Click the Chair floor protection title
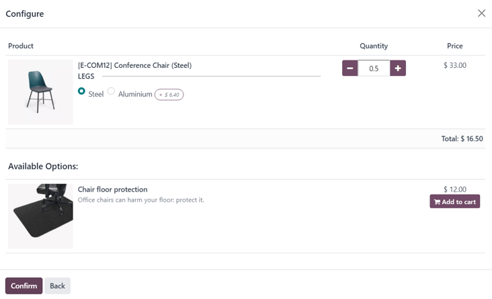This screenshot has width=492, height=299. pos(112,189)
